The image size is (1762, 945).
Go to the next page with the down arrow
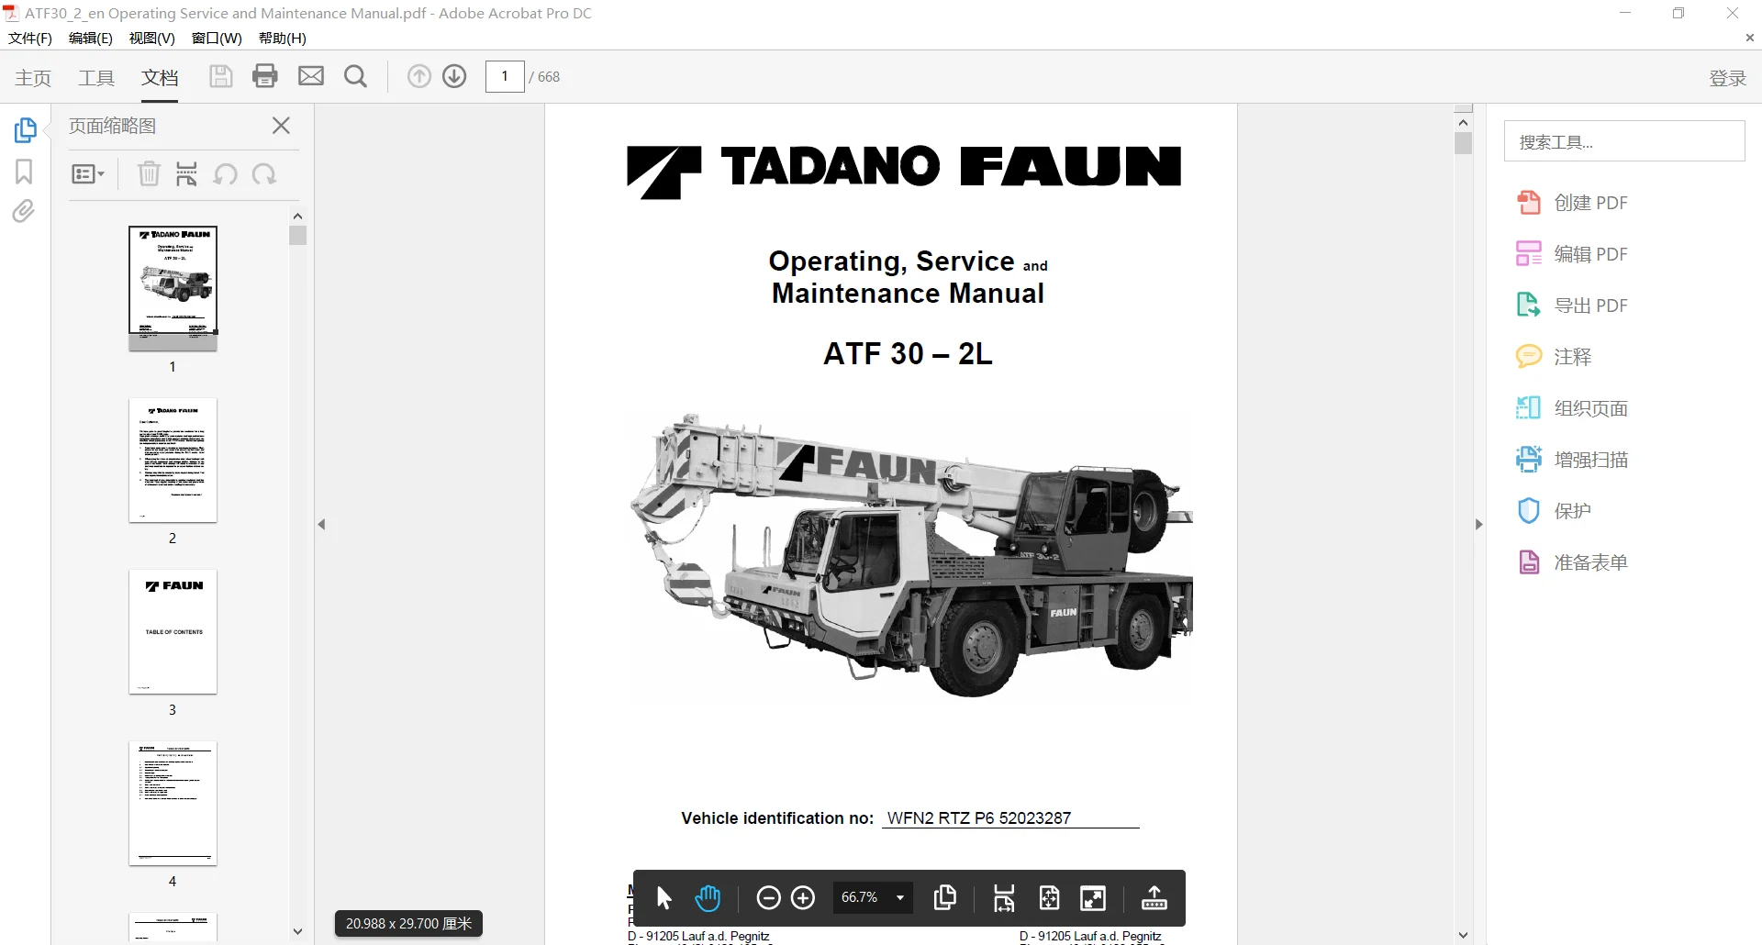pos(454,76)
